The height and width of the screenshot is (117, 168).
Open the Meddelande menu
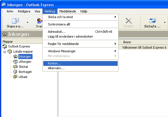tap(68, 11)
